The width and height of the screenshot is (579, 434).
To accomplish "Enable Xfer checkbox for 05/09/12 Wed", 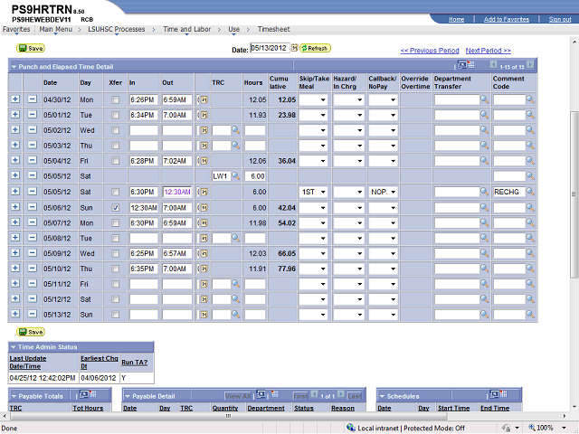I will [x=115, y=253].
